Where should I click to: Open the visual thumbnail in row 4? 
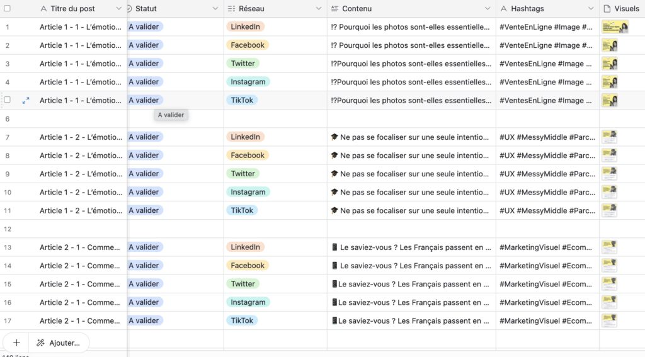click(x=610, y=82)
